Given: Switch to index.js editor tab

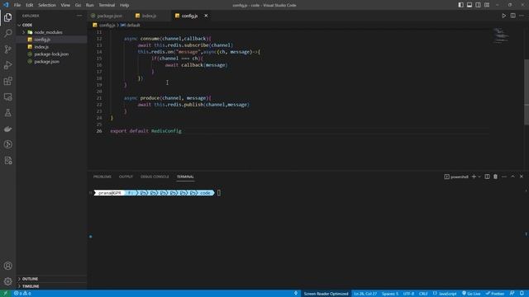Looking at the screenshot, I should pyautogui.click(x=149, y=16).
